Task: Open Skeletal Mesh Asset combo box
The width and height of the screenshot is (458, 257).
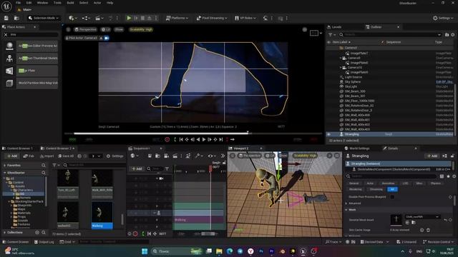Action: [422, 217]
